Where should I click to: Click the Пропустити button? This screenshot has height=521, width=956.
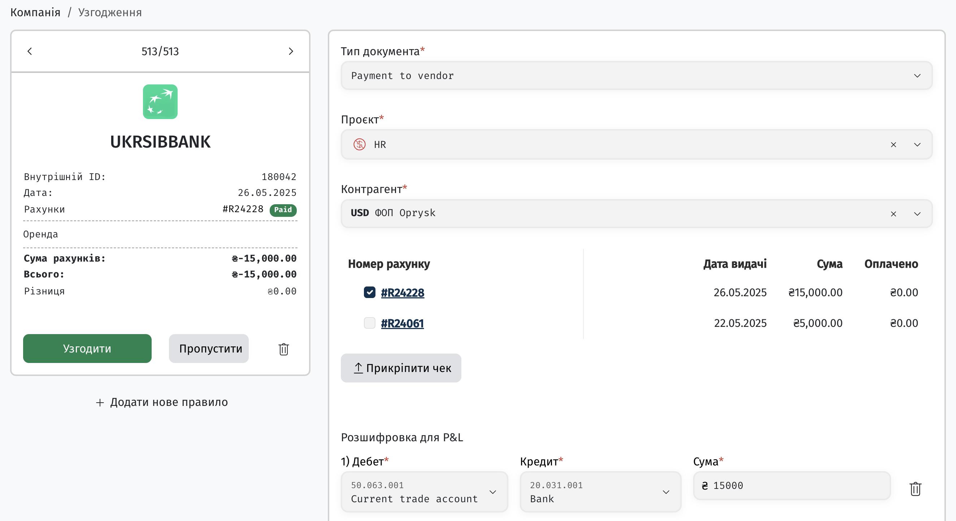(x=209, y=349)
